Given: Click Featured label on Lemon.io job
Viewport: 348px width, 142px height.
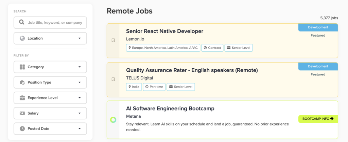Looking at the screenshot, I should pyautogui.click(x=318, y=35).
